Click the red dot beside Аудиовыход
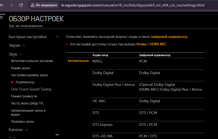Viewport: 218px width, 139px height. 12,82
